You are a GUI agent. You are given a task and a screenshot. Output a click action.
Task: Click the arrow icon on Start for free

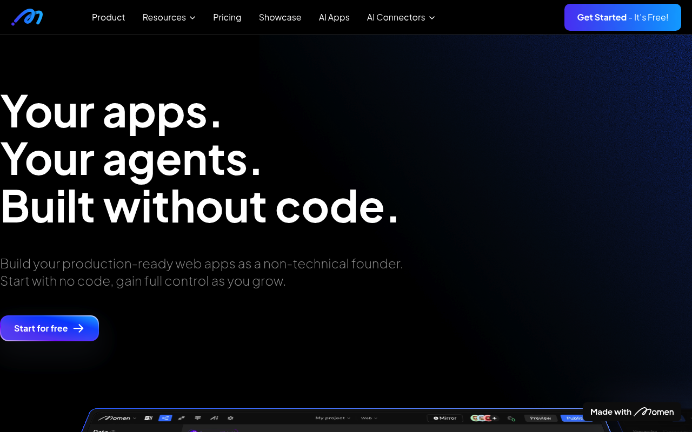(x=78, y=328)
